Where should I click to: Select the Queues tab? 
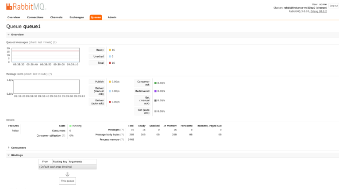point(96,17)
